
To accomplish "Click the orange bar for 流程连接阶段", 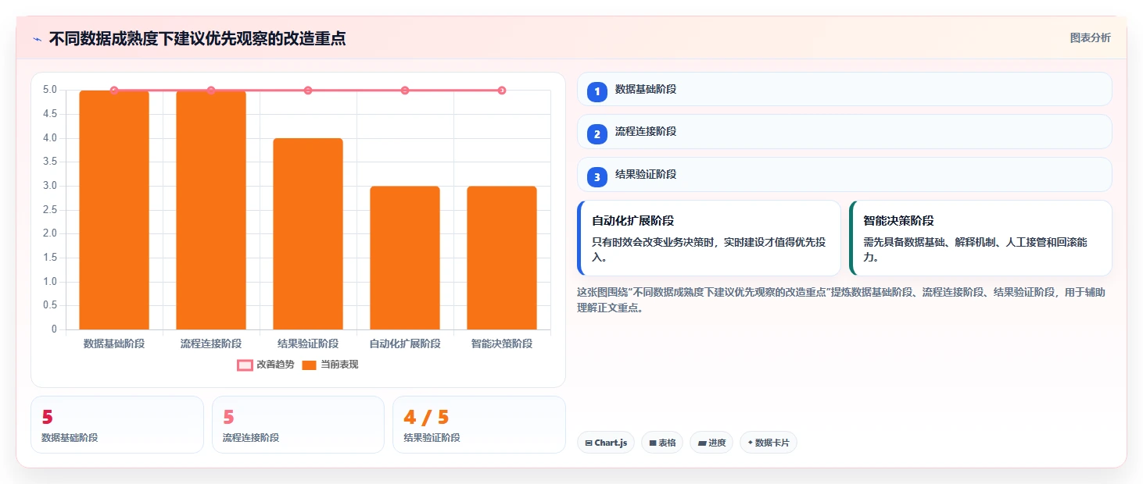I will point(211,210).
